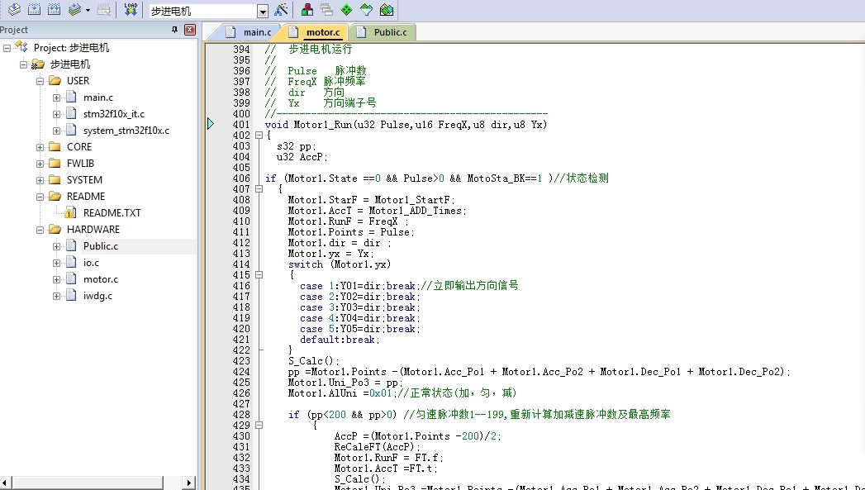Click the motor.c file icon in tree
This screenshot has height=490, width=865.
coord(71,279)
